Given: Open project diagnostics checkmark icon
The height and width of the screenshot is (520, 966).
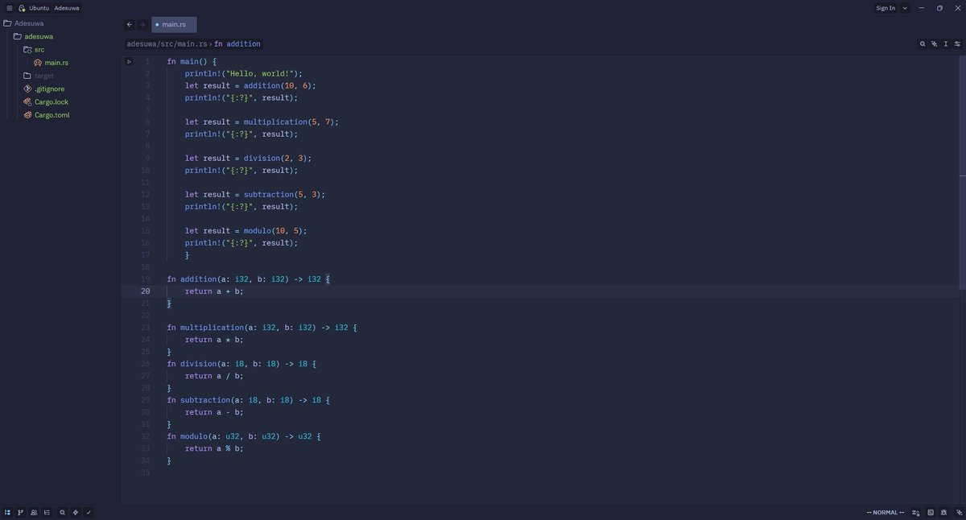Looking at the screenshot, I should tap(89, 512).
